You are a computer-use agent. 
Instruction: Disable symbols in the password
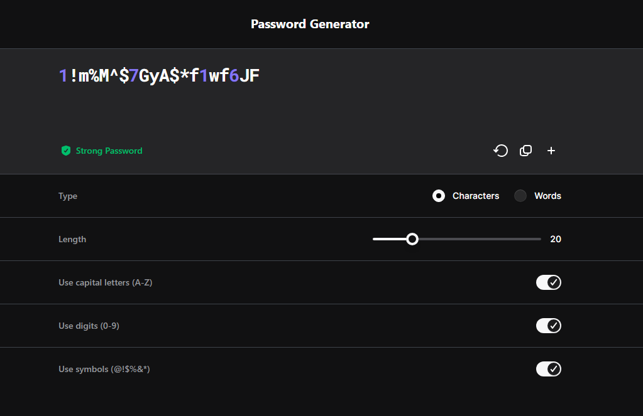548,369
